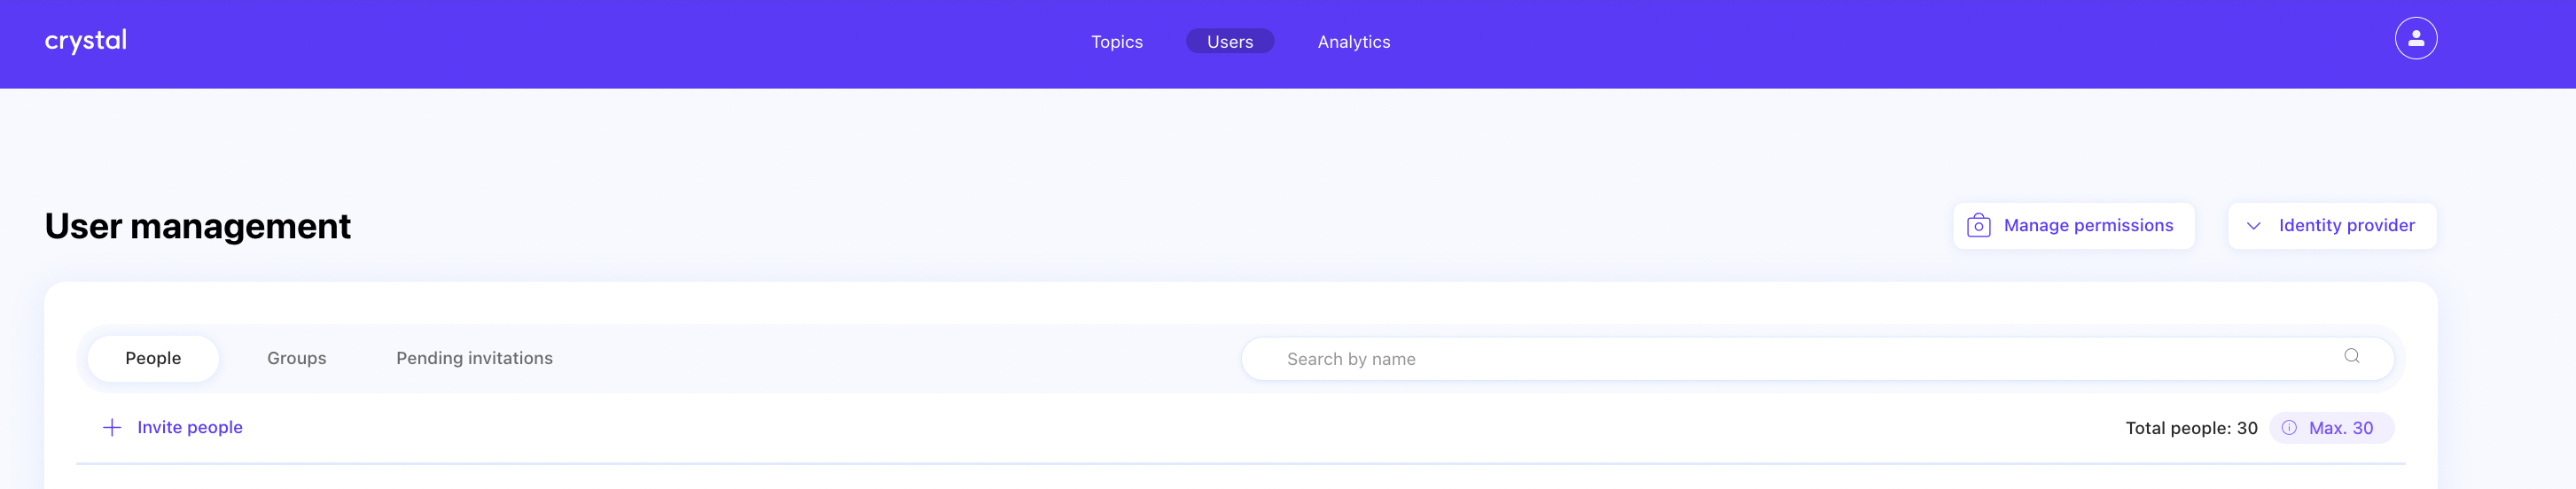Viewport: 2576px width, 489px height.
Task: Open the Identity provider dropdown label
Action: tap(2346, 226)
